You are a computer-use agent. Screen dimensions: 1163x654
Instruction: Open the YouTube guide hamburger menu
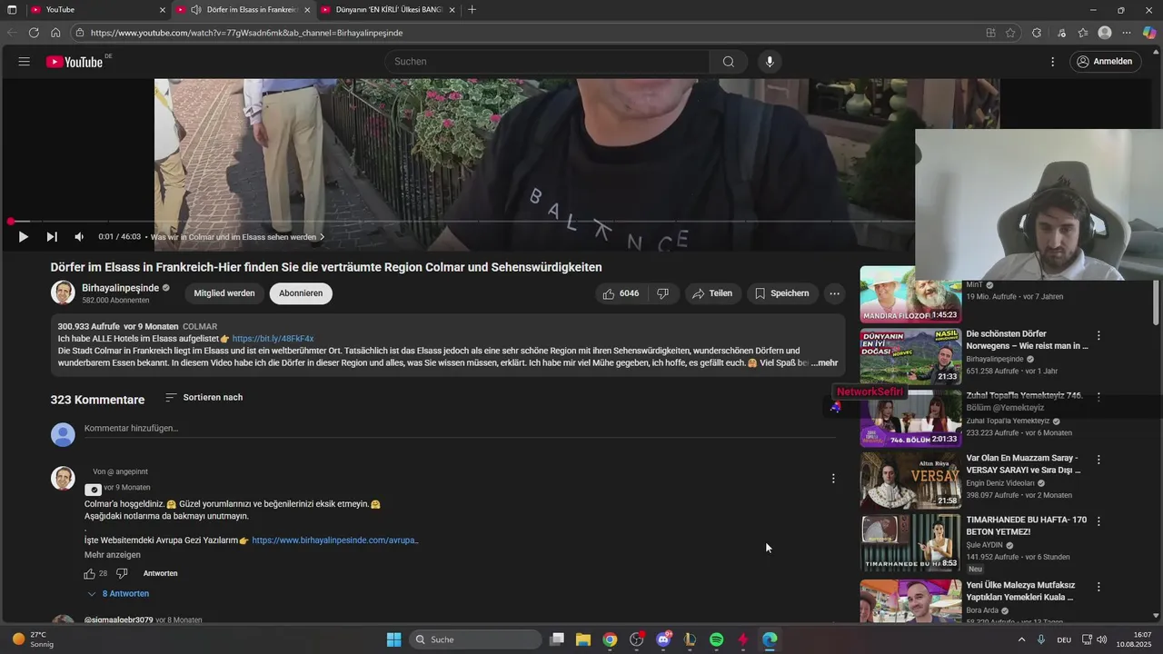coord(24,62)
